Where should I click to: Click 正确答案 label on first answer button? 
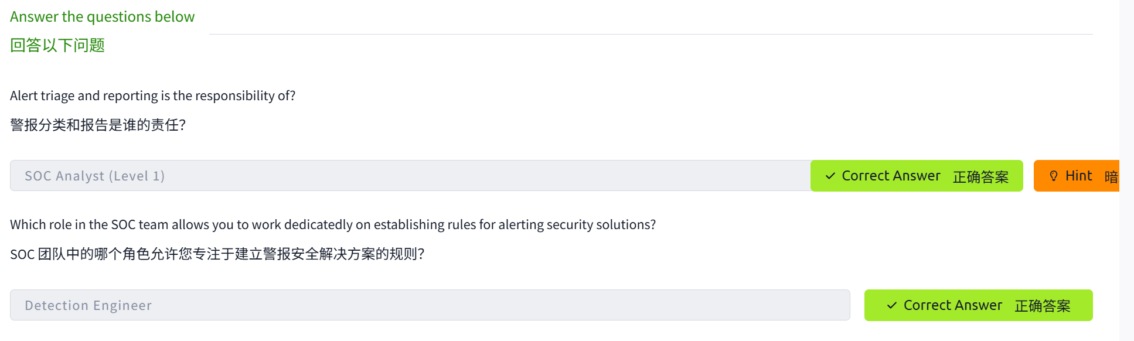coord(980,176)
